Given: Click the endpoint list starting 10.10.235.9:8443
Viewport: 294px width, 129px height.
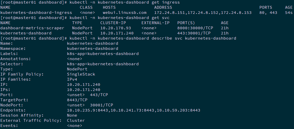Looking at the screenshot, I should 133,110.
